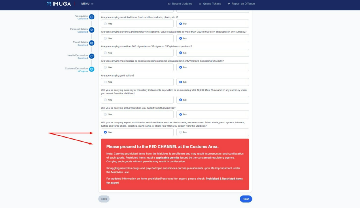Image resolution: width=360 pixels, height=208 pixels.
Task: Click the IMUGA logo
Action: 59,4
